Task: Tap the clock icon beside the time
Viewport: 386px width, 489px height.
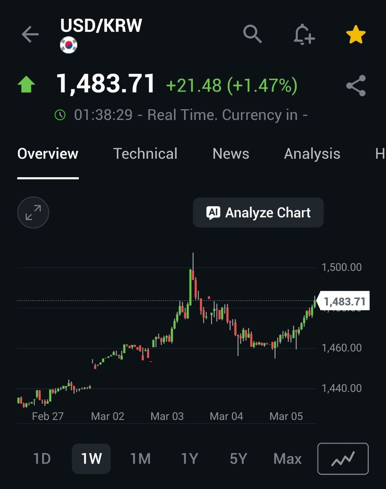Action: (60, 115)
